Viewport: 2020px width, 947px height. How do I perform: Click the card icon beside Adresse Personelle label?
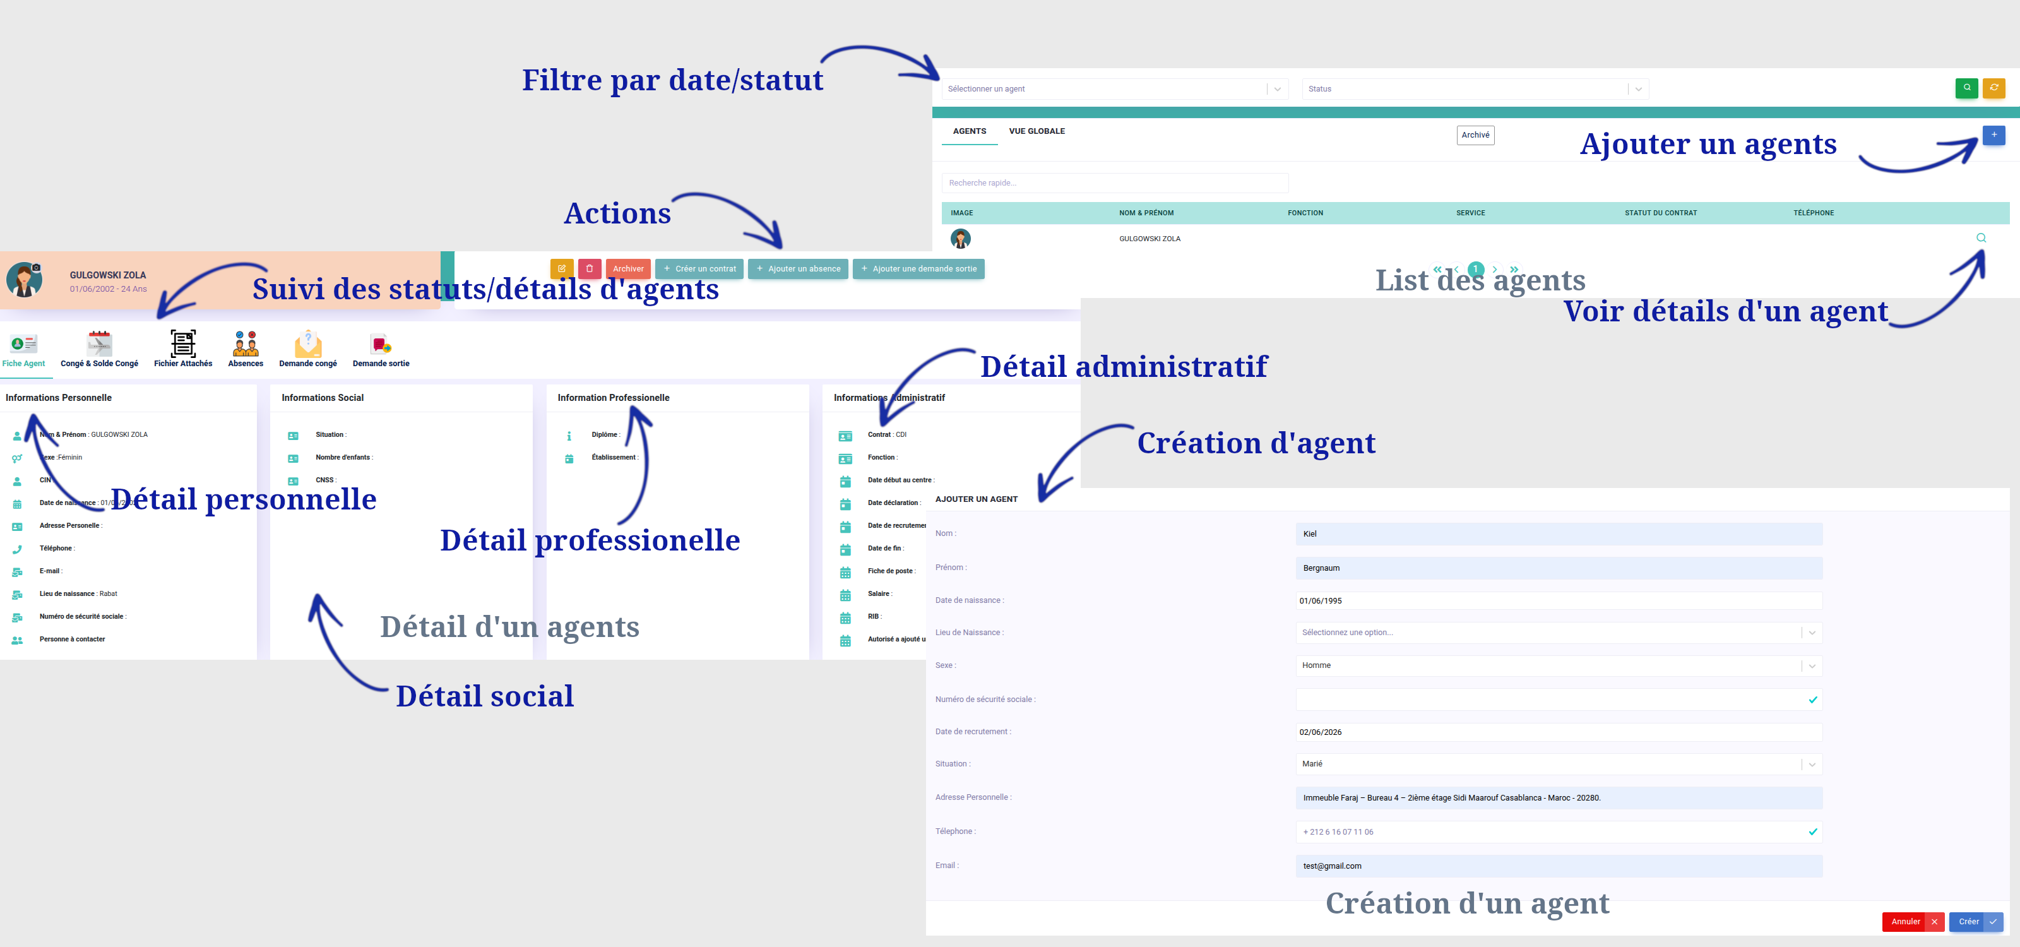tap(17, 527)
